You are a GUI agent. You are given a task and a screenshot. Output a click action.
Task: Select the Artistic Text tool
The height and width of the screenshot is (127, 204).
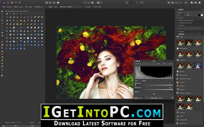pos(2,70)
